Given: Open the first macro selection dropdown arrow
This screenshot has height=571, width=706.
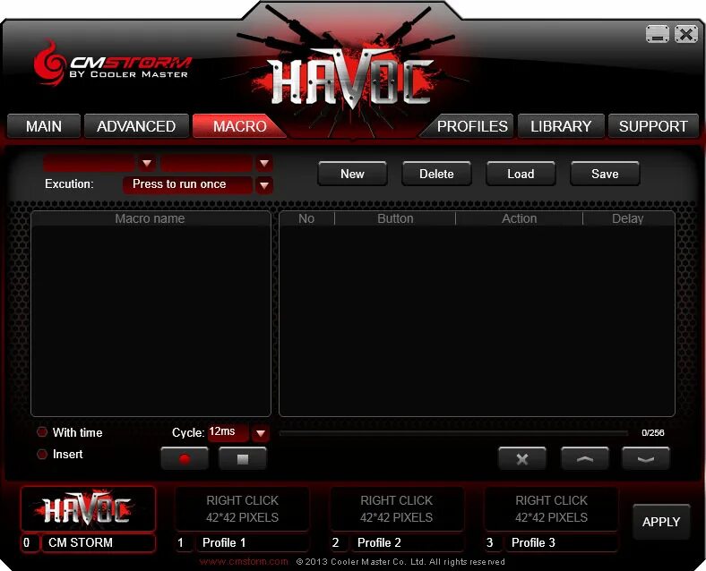Looking at the screenshot, I should tap(147, 163).
